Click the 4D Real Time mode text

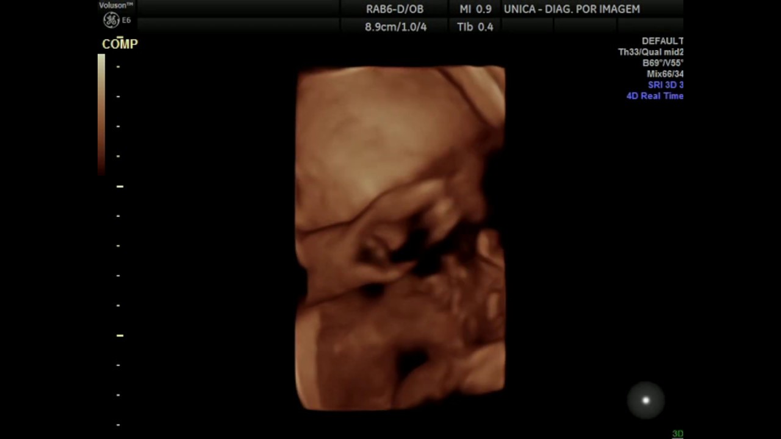click(x=655, y=96)
